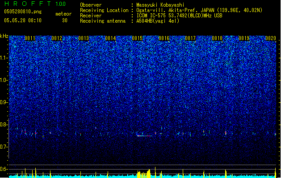The image size is (281, 178).
Task: Click the ICOM IC-575 53.7492 MHz USB text
Action: point(179,16)
